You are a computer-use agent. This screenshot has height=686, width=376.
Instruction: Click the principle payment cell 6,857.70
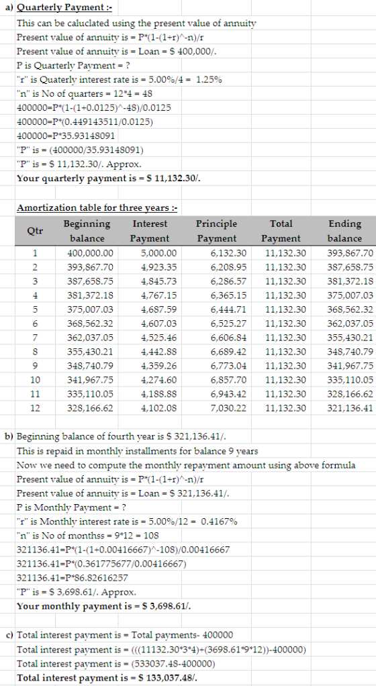pyautogui.click(x=228, y=380)
